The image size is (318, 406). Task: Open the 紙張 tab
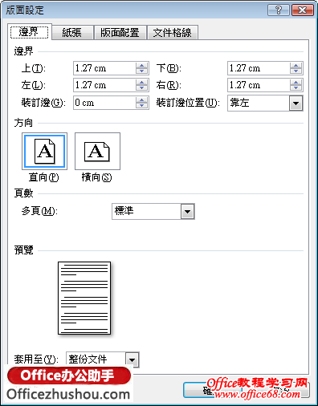72,33
